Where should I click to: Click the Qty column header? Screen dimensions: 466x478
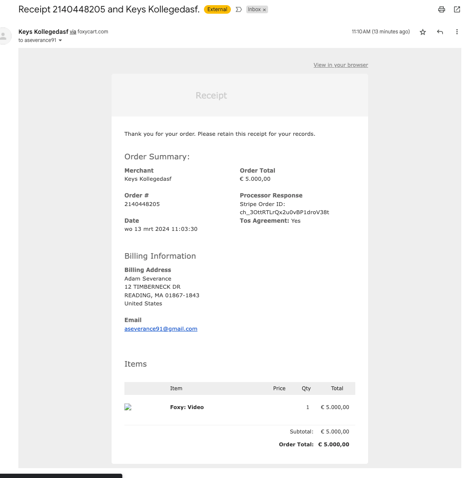click(x=306, y=388)
